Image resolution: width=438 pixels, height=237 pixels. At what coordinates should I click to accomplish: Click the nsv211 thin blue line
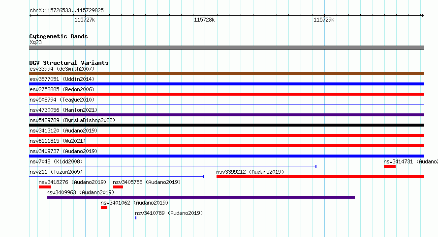(x=117, y=177)
